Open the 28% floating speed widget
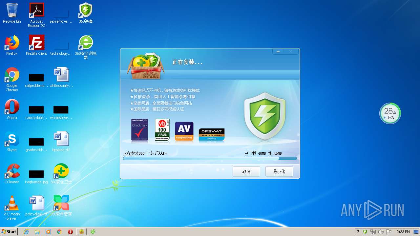 [x=390, y=113]
